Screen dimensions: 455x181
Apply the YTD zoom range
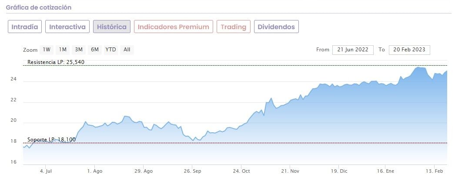[111, 50]
